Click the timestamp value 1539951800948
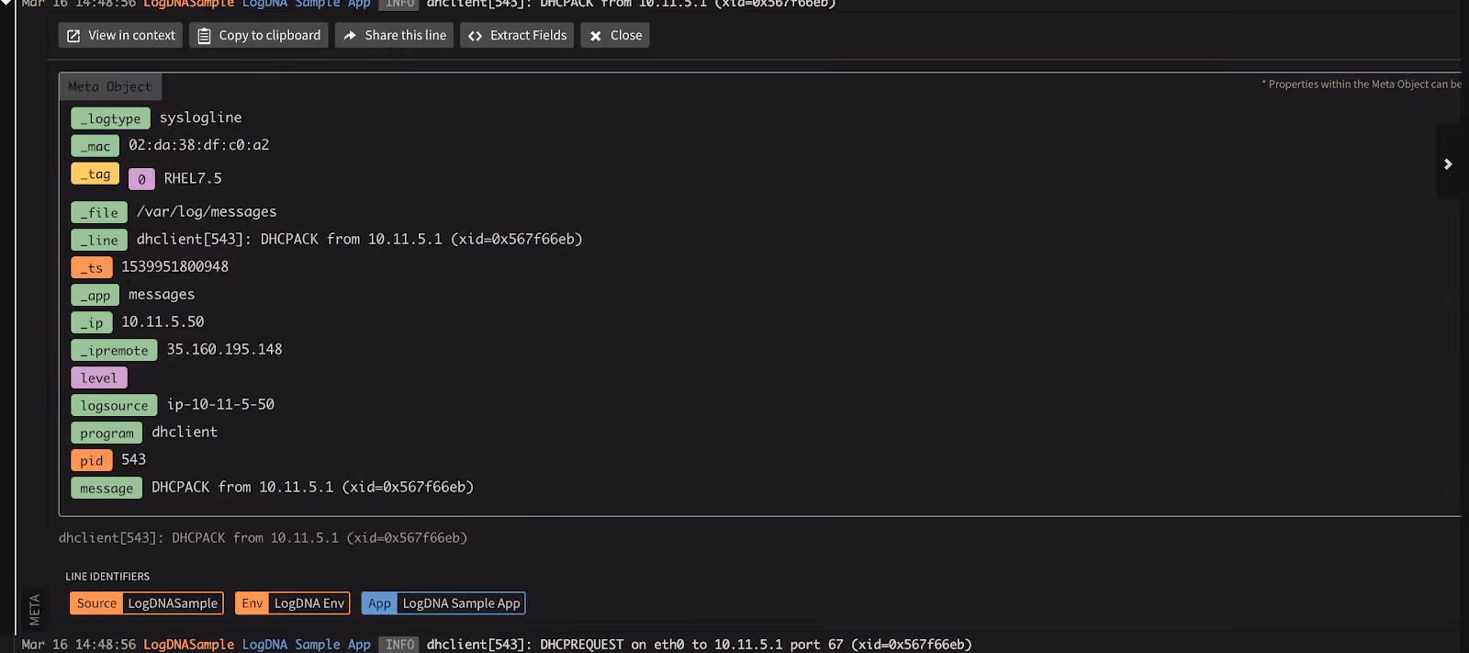 tap(175, 266)
